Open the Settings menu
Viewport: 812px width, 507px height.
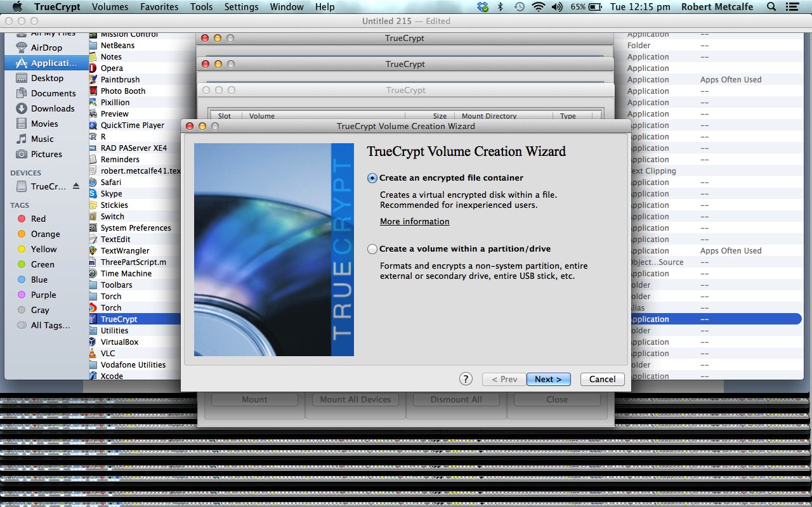[x=241, y=7]
